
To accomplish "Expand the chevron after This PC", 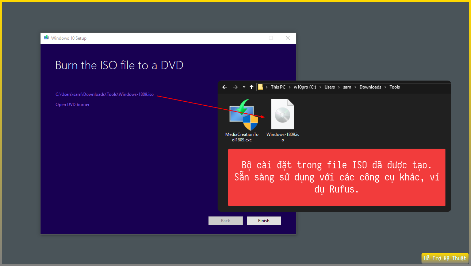I will click(290, 87).
